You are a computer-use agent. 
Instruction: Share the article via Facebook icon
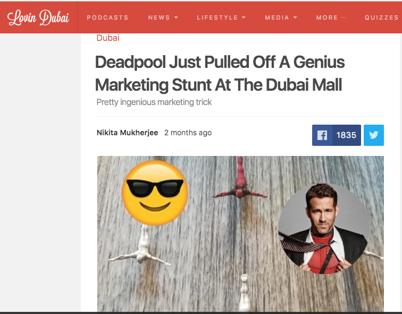click(x=322, y=135)
